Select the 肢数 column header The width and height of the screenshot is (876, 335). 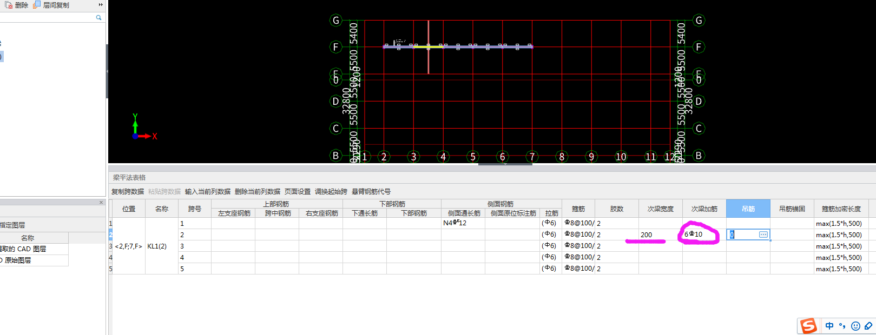click(x=617, y=209)
